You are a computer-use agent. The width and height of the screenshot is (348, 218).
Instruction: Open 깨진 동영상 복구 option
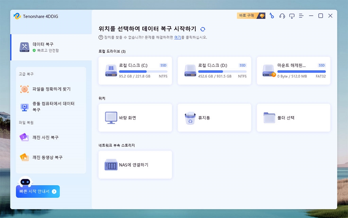[x=51, y=157]
